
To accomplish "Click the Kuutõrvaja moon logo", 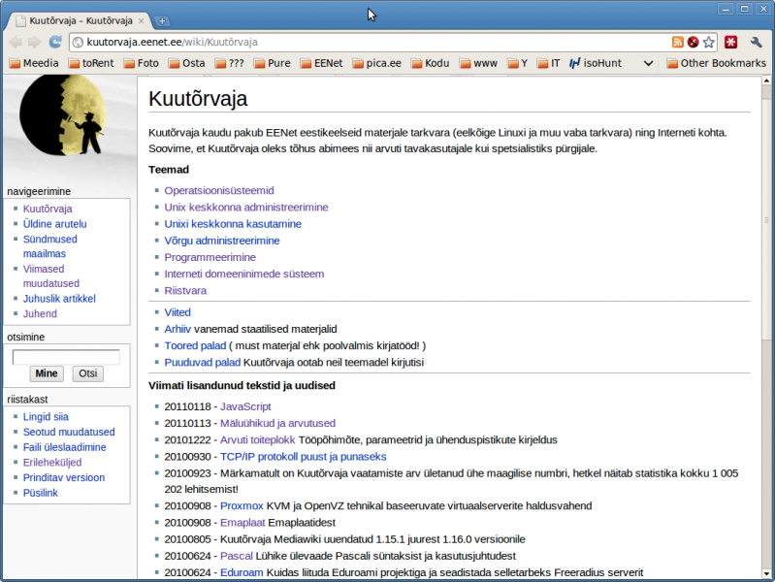I will 63,114.
